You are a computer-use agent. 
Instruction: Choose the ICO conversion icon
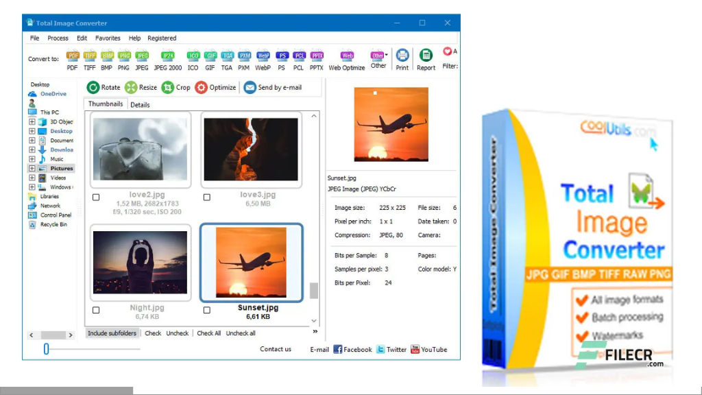193,56
